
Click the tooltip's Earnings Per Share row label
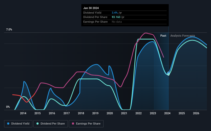95,22
